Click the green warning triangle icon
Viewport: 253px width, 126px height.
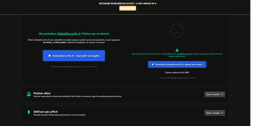tap(177, 50)
